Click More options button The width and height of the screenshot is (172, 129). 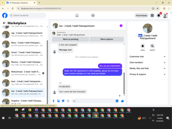[107, 39]
